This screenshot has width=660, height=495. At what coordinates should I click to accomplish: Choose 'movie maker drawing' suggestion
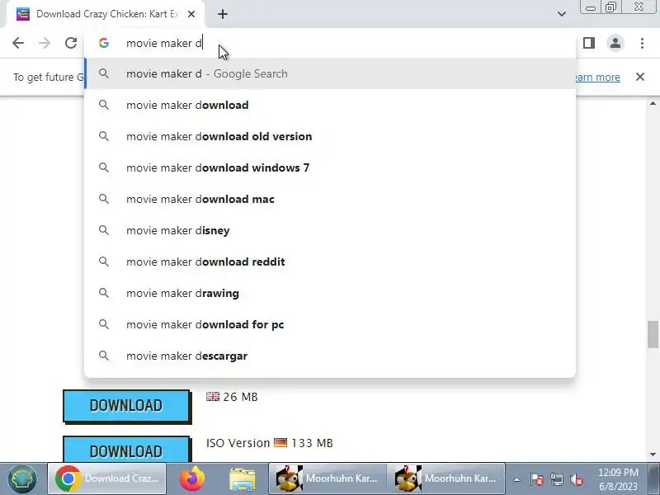click(x=330, y=293)
